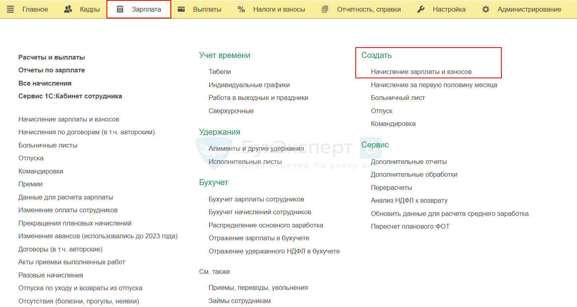Create Начисление зарплаты и взносов under Создать
Screen dimensions: 577x307
coord(421,72)
